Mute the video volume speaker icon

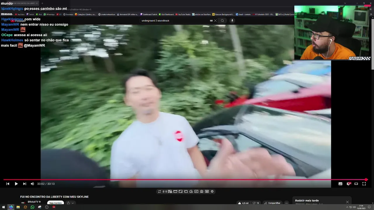click(x=32, y=184)
